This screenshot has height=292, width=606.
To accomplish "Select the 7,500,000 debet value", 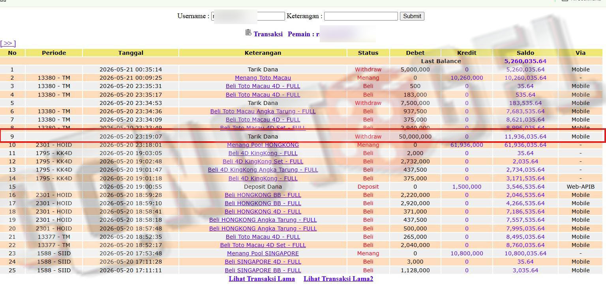I will pos(415,103).
